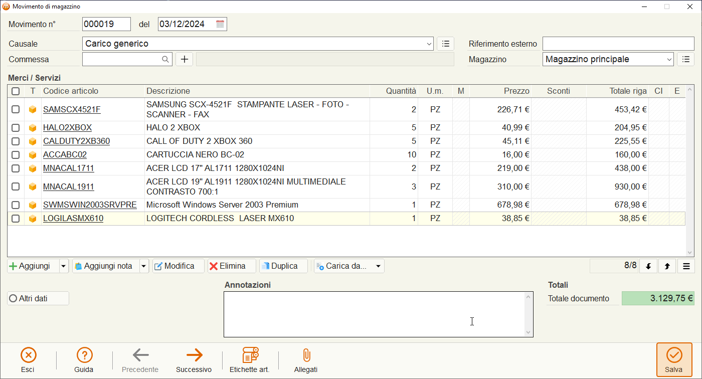Move selected row down with arrow
This screenshot has width=702, height=379.
(x=648, y=266)
